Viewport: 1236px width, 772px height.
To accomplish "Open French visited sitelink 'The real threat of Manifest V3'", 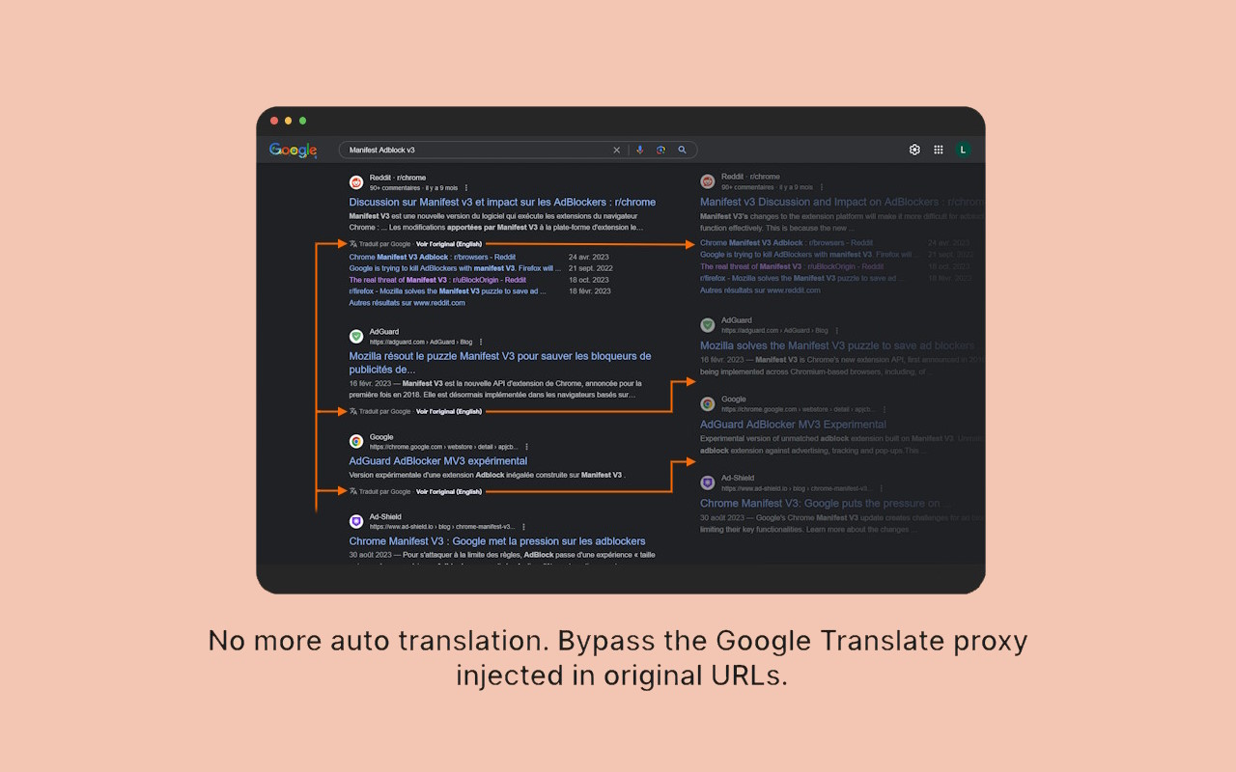I will click(x=437, y=280).
